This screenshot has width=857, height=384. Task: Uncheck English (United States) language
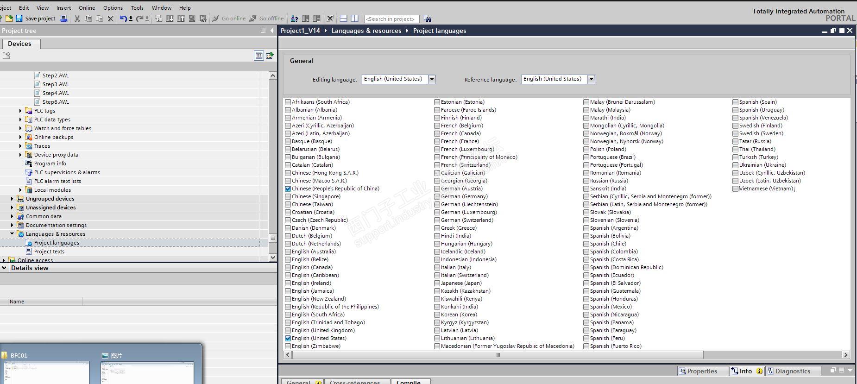pos(288,338)
